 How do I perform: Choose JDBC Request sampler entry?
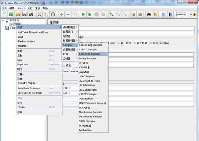[x=93, y=76]
